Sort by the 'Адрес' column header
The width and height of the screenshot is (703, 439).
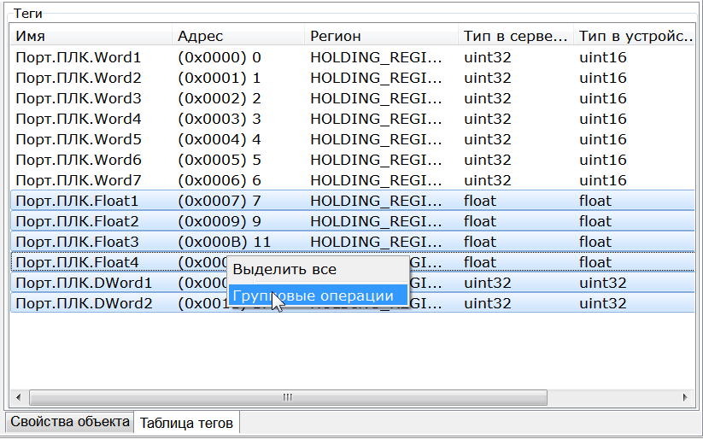pyautogui.click(x=237, y=36)
